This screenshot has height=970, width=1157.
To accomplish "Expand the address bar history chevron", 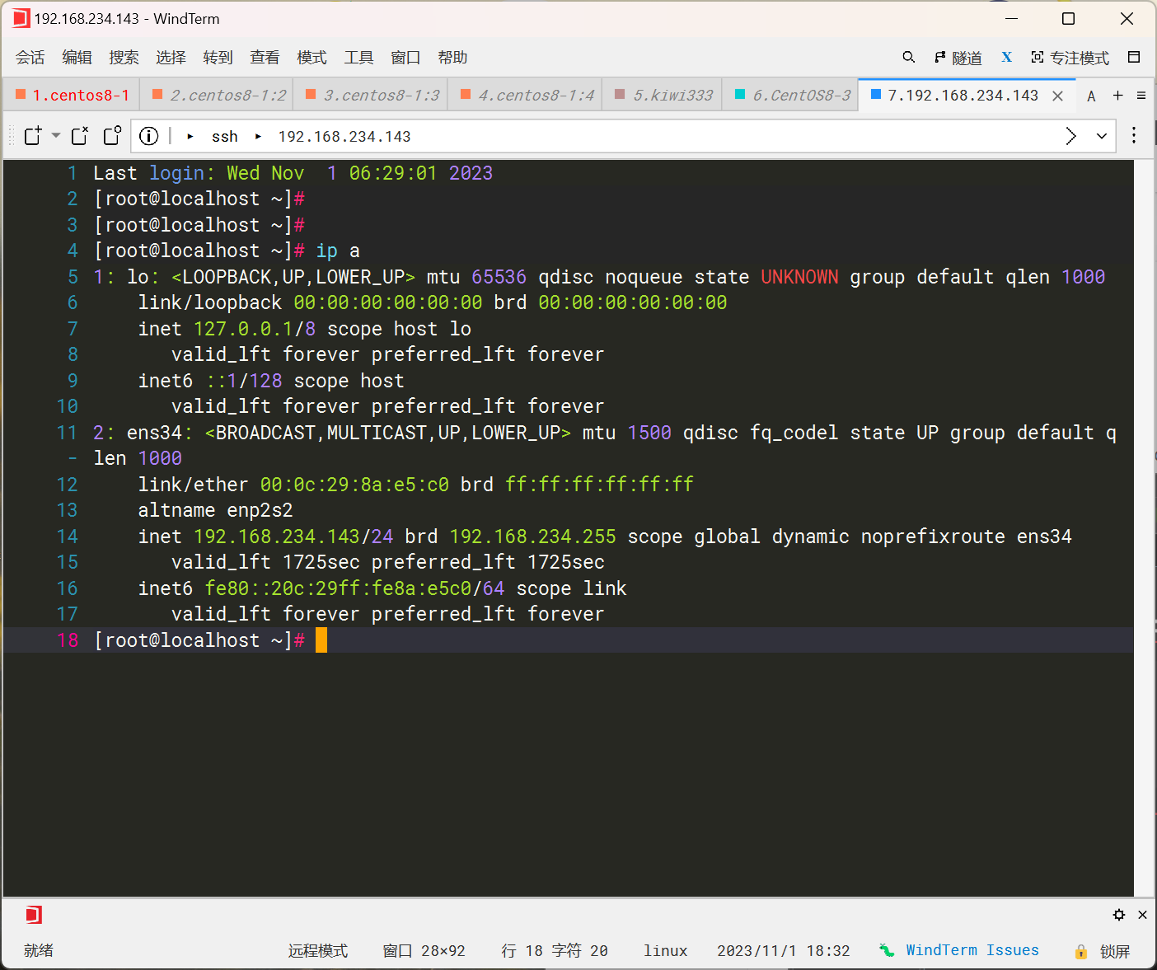I will click(1102, 136).
